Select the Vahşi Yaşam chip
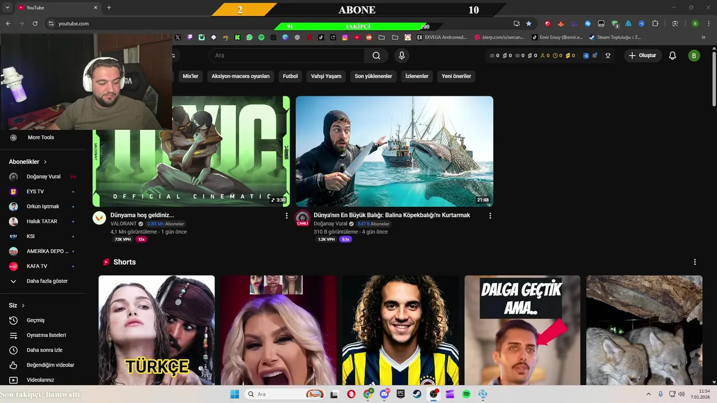The width and height of the screenshot is (717, 403). point(326,76)
